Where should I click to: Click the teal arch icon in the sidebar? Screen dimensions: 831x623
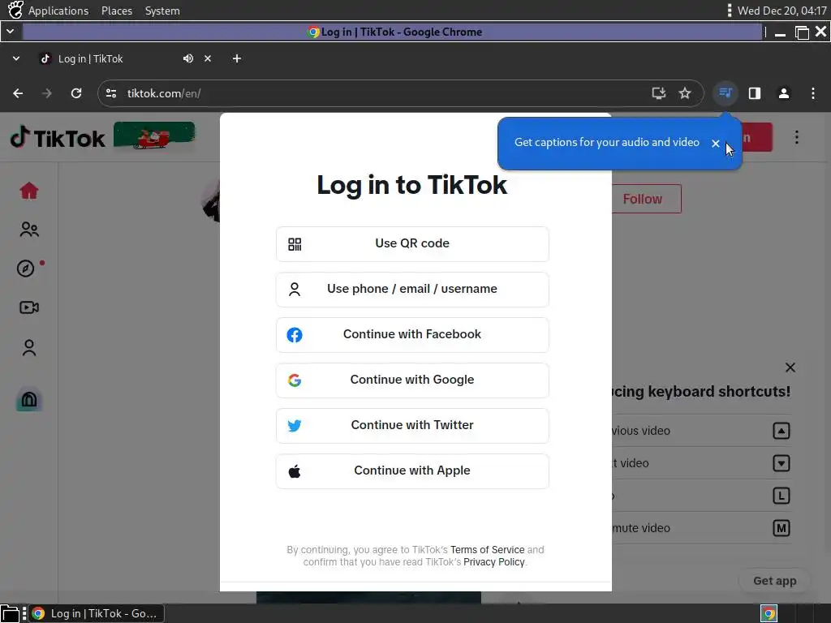click(29, 400)
